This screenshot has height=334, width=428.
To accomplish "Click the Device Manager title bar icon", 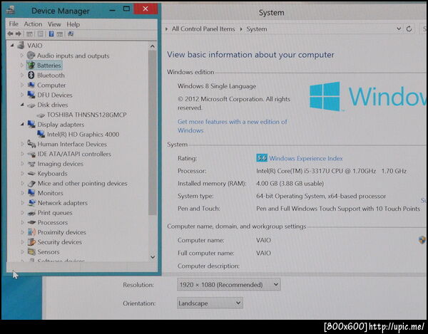I will [11, 10].
